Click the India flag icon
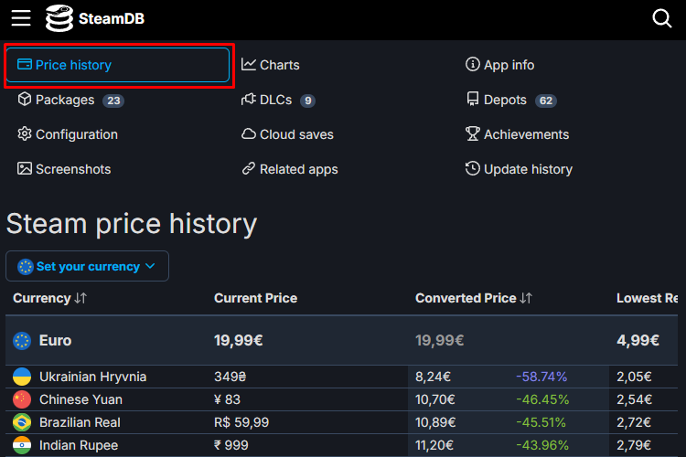 click(x=22, y=445)
